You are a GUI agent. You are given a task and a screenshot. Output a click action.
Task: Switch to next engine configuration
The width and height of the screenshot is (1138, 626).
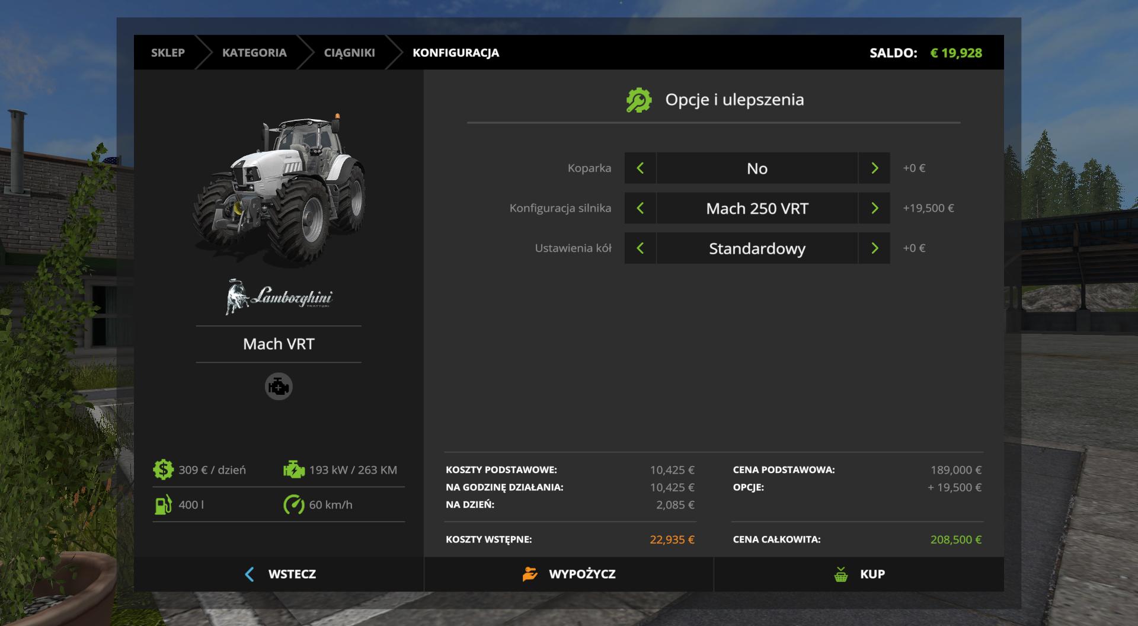[x=874, y=208]
